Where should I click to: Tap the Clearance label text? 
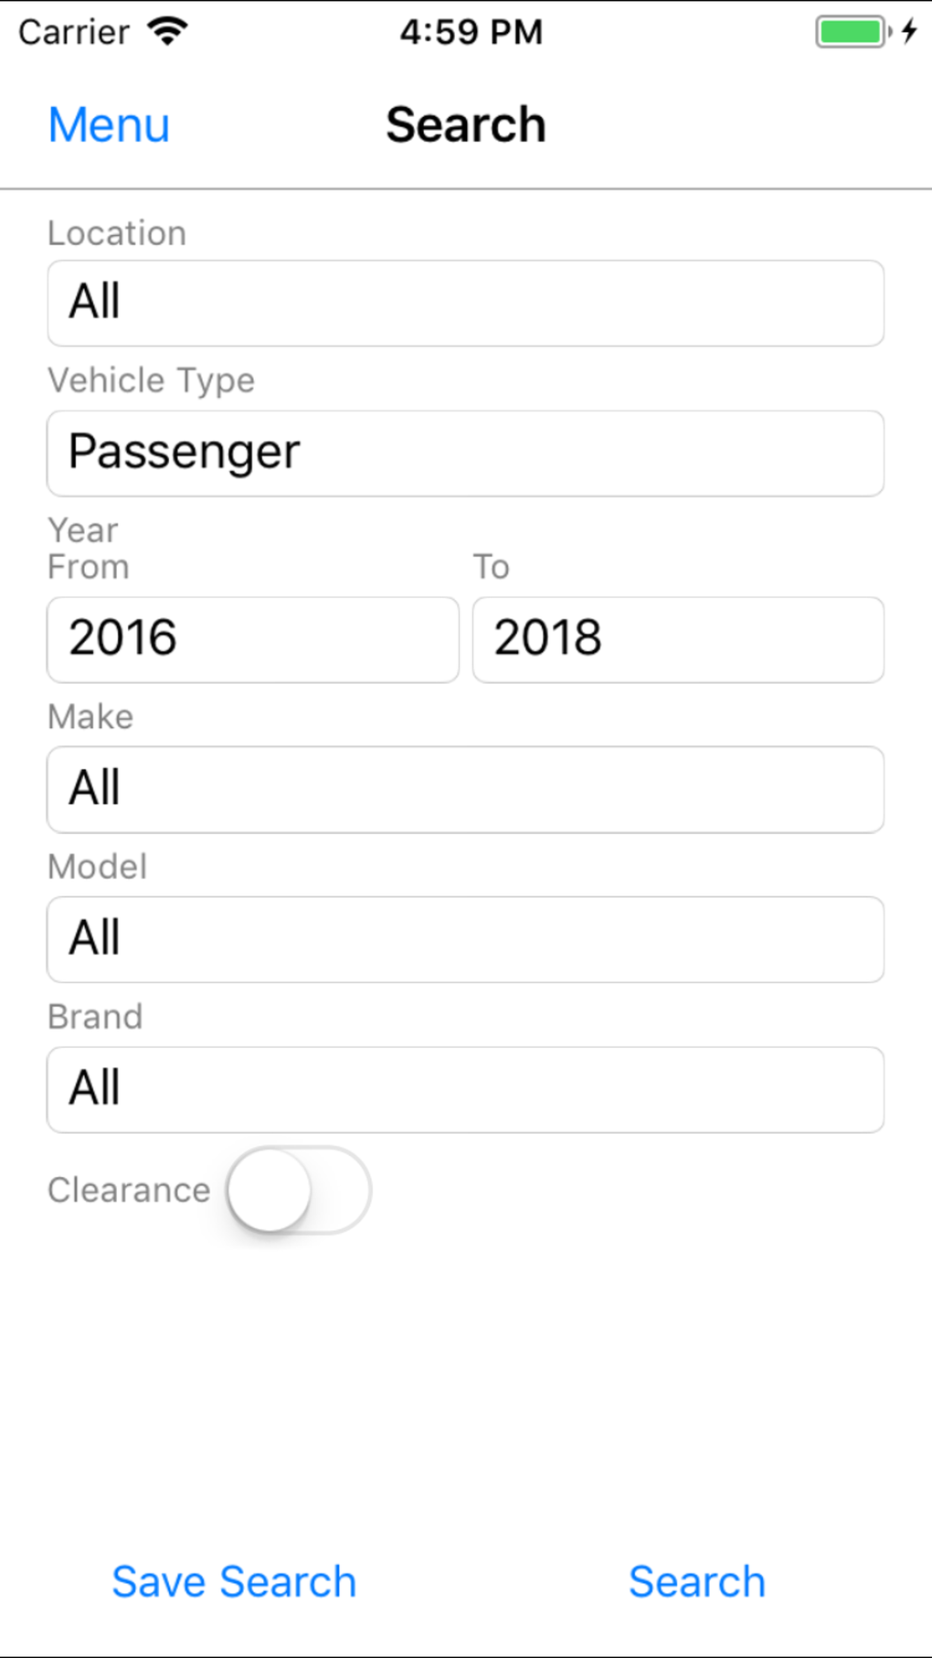129,1191
